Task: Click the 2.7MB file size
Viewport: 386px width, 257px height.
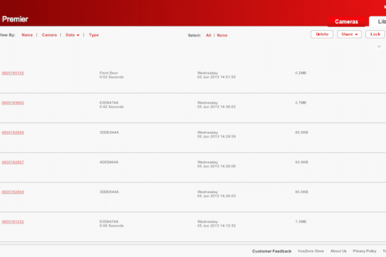Action: click(301, 103)
